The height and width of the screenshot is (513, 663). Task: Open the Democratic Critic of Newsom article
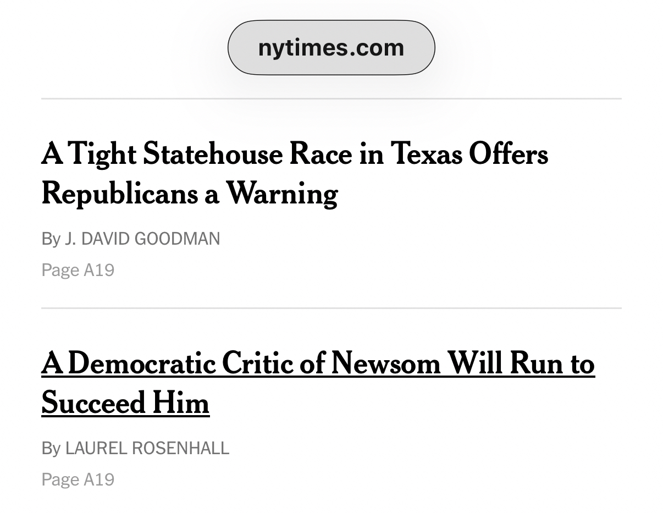[x=317, y=364]
